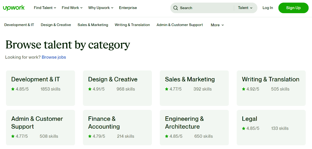Click the green Sign Up button

pyautogui.click(x=293, y=8)
